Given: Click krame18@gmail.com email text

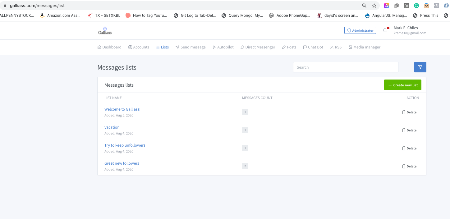Looking at the screenshot, I should pos(410,33).
